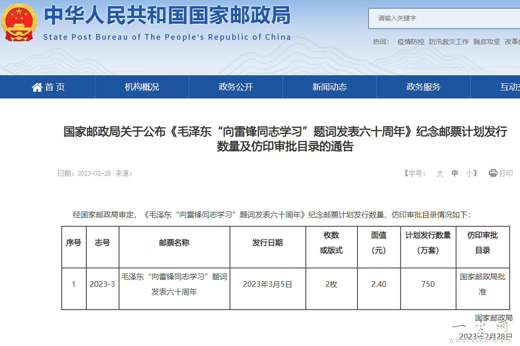This screenshot has width=520, height=346.
Task: Click the 热词 label
Action: coord(381,42)
